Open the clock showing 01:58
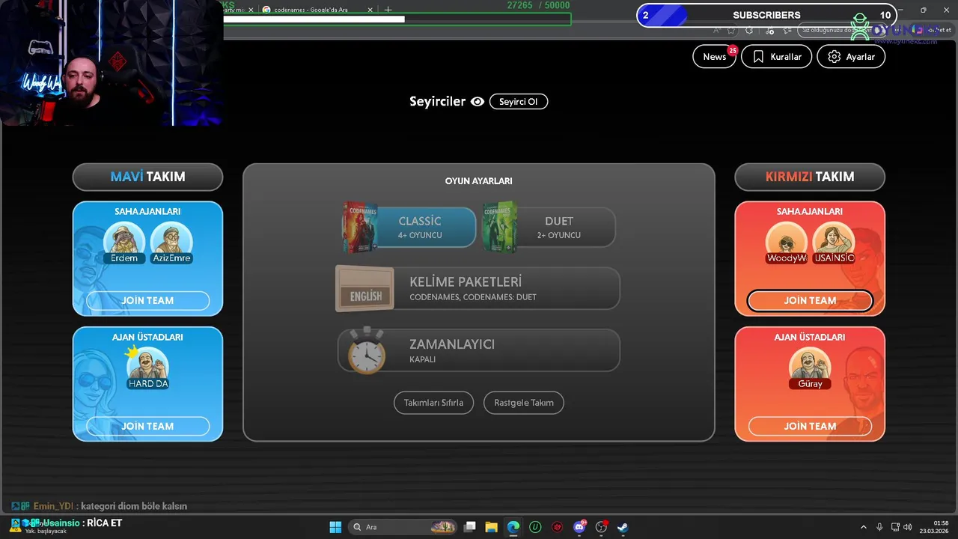The width and height of the screenshot is (958, 539). (x=936, y=527)
